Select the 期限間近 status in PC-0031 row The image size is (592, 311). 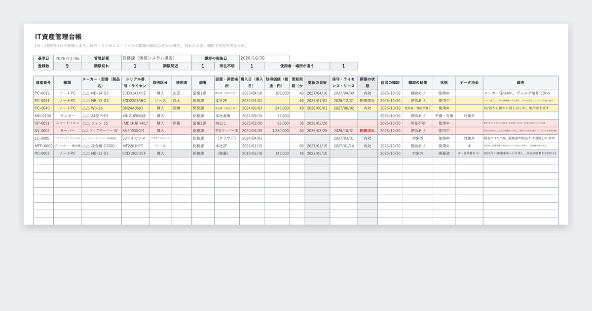point(368,100)
